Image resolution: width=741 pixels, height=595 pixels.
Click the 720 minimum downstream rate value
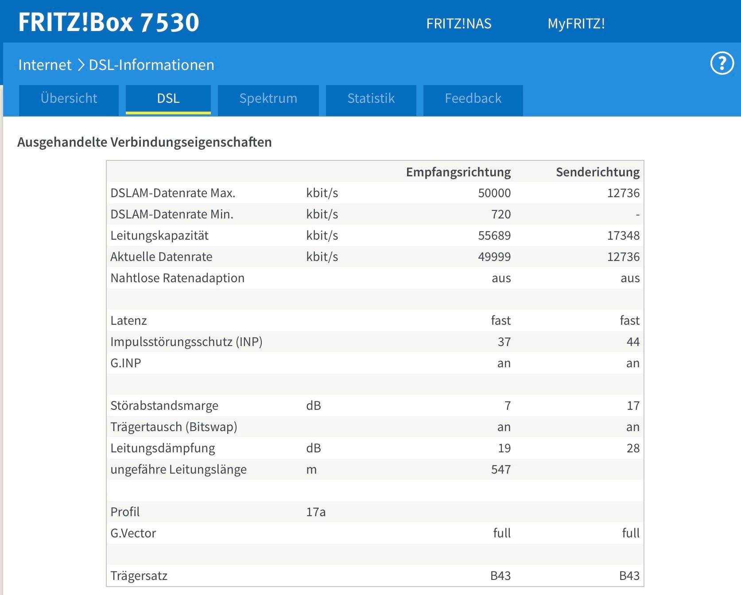tap(501, 214)
